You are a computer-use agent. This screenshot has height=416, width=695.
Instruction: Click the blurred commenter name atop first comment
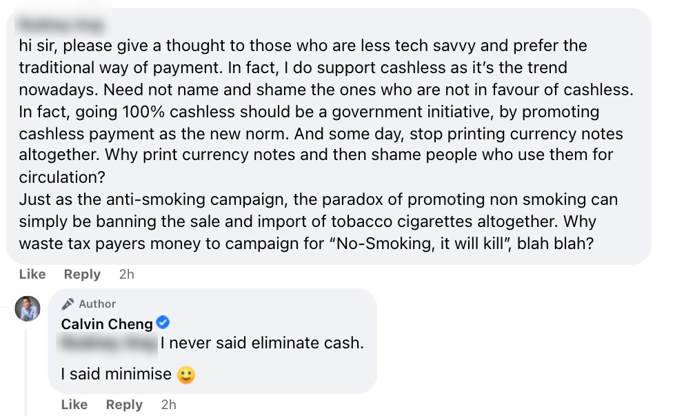point(62,26)
